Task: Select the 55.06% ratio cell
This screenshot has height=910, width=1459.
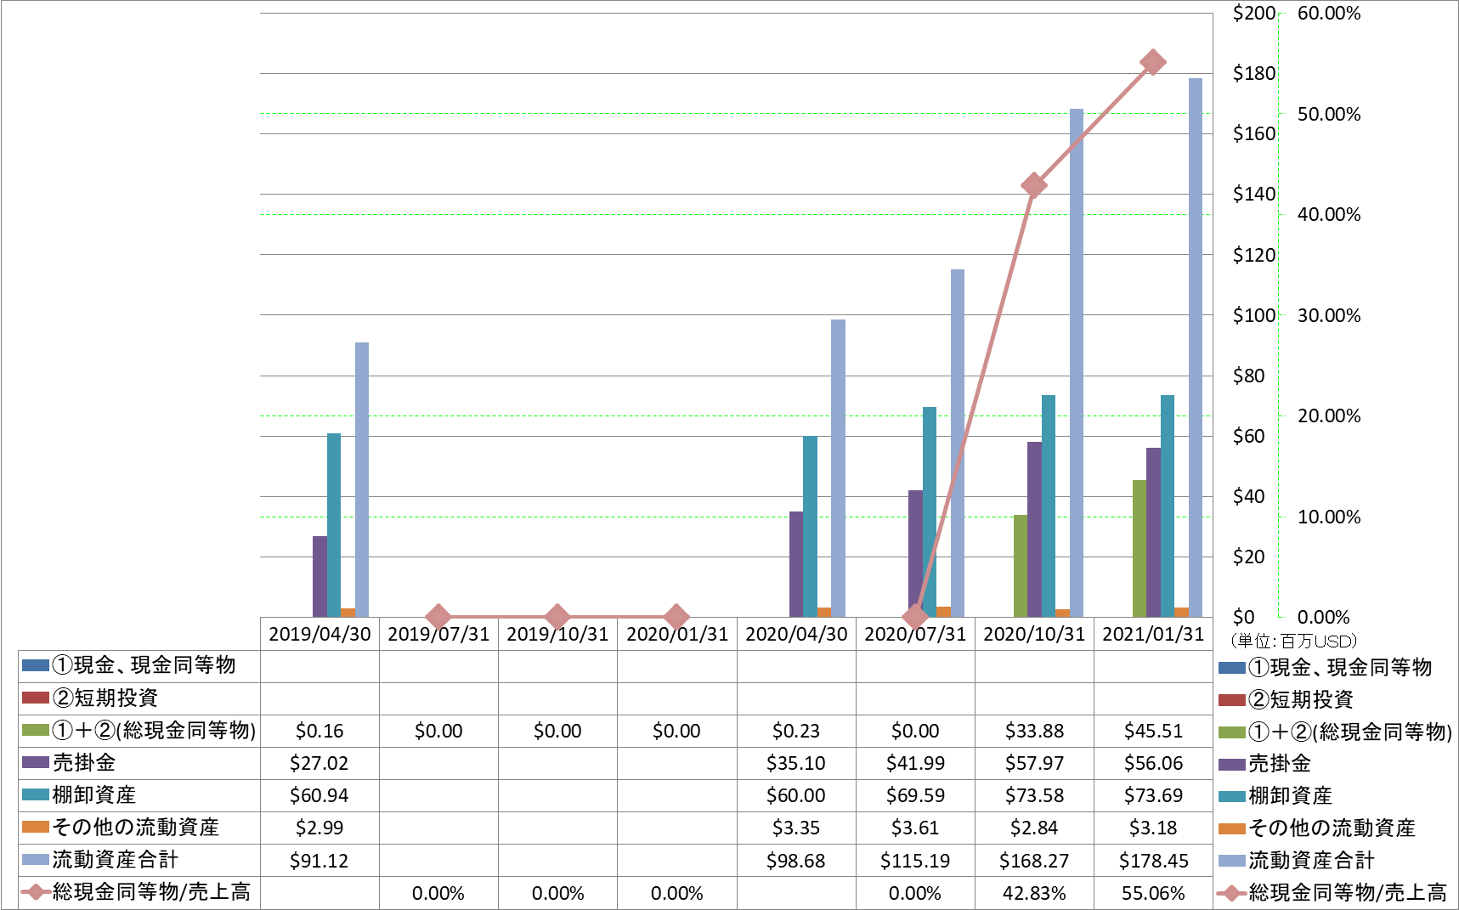Action: (x=1153, y=893)
